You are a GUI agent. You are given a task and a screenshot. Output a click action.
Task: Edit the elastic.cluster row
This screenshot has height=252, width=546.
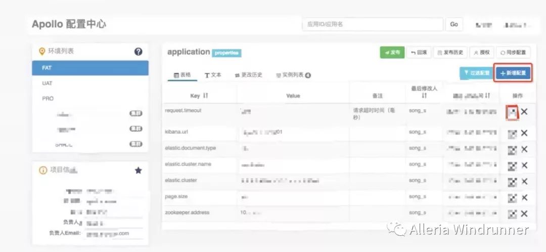(x=512, y=182)
